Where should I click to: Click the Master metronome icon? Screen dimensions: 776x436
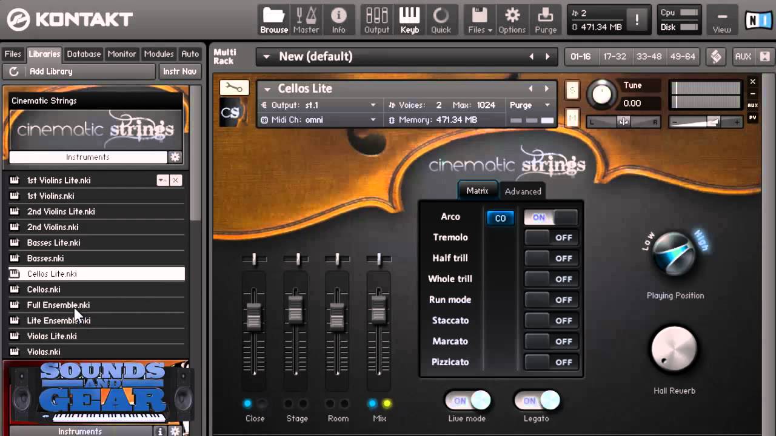[306, 20]
